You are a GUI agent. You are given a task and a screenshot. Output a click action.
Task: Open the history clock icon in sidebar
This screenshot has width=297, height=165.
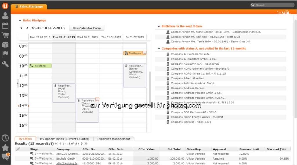(5, 138)
